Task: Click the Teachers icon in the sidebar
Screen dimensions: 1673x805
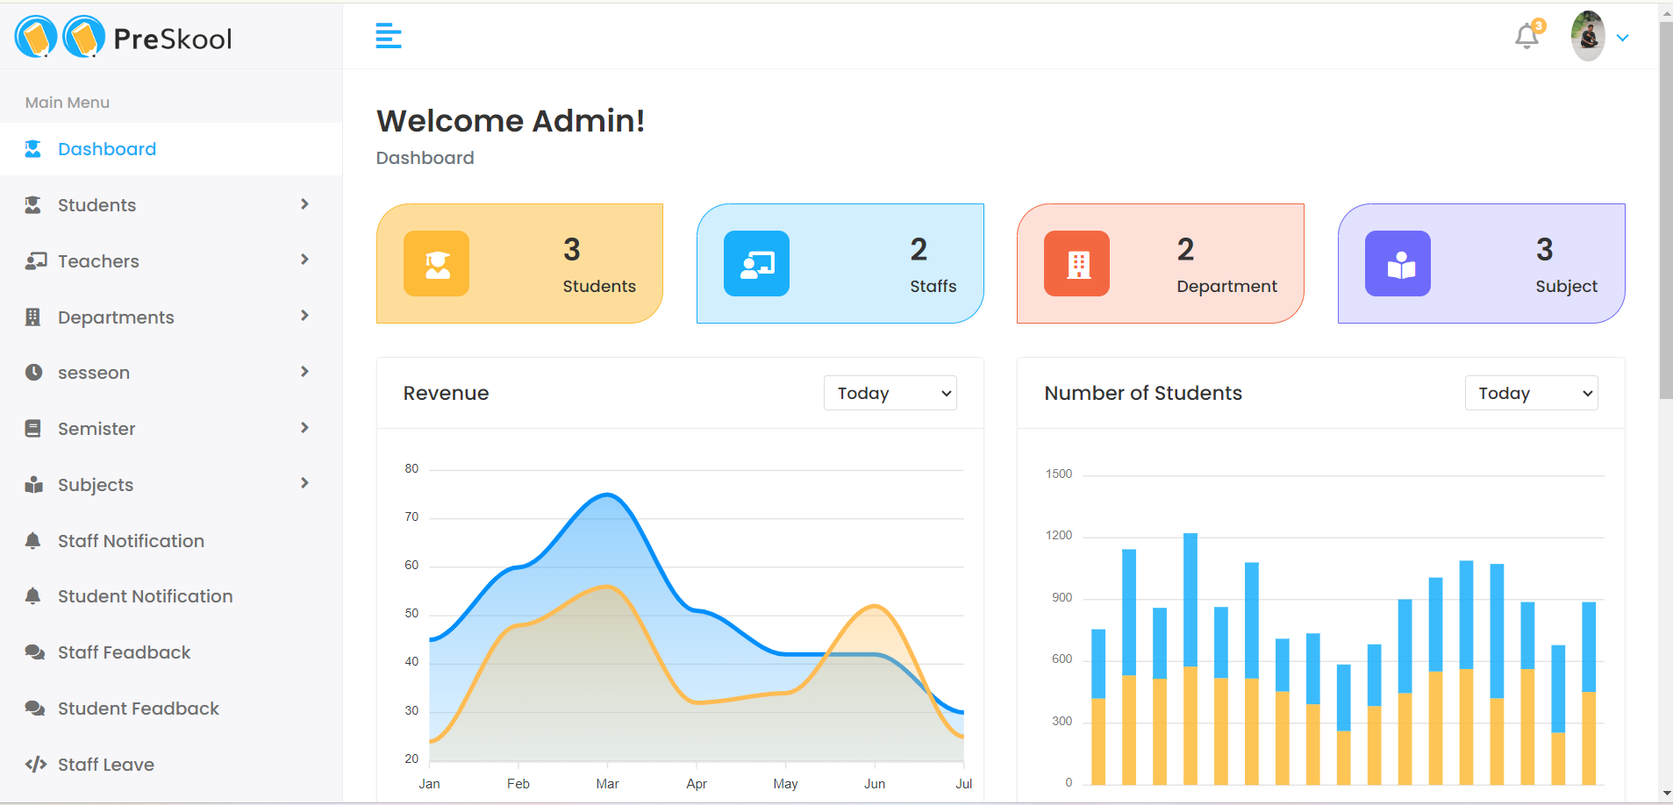Action: point(33,260)
